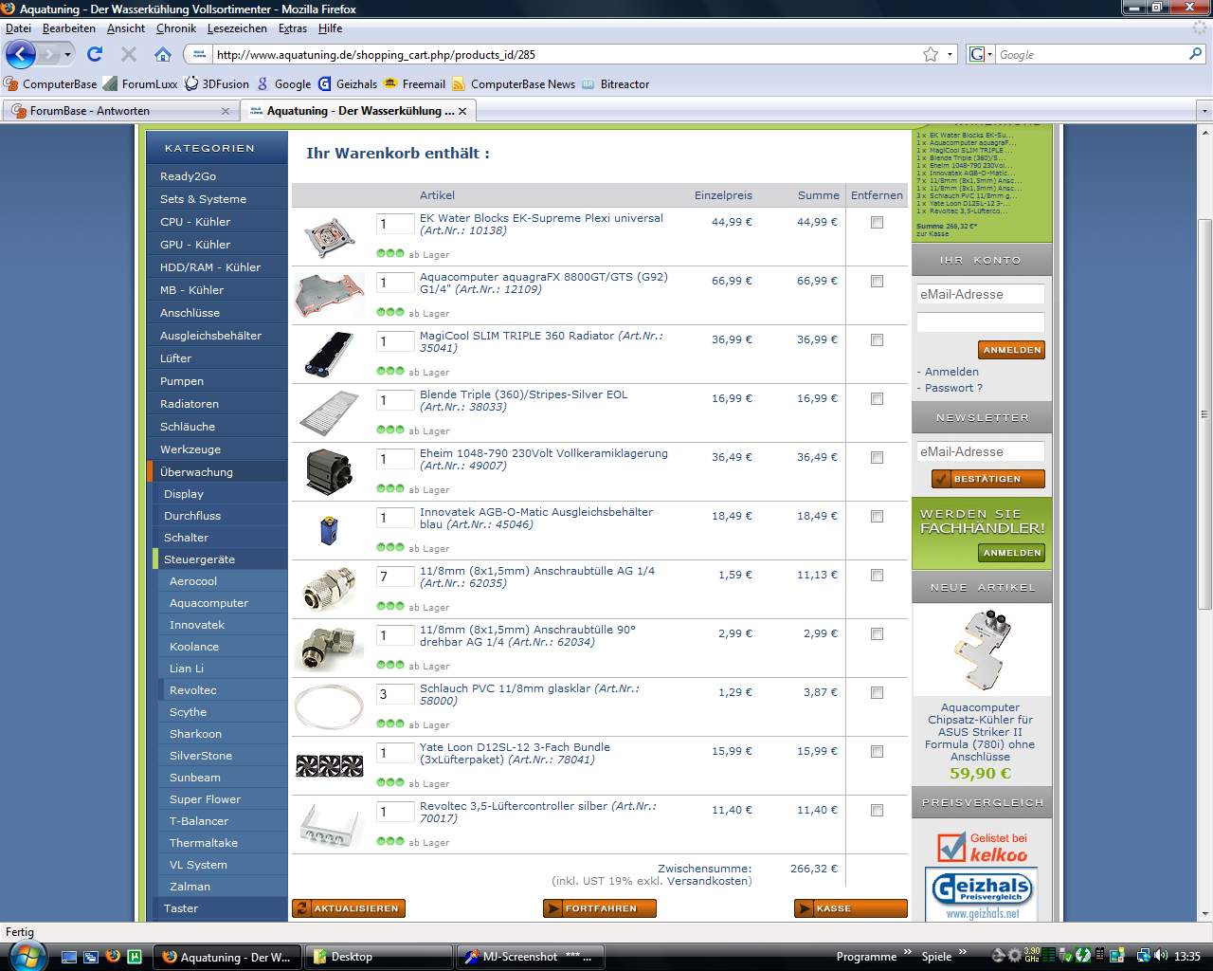Click the Yate Loon fan bundle image

click(329, 765)
